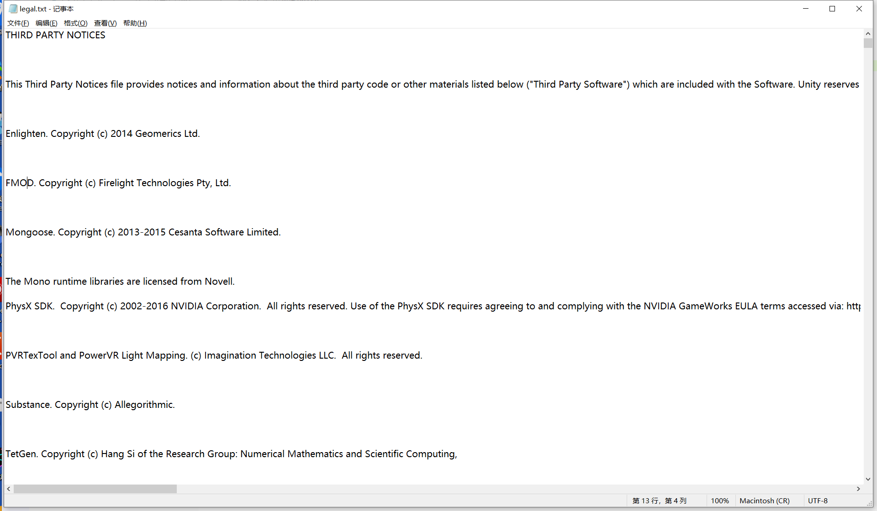This screenshot has width=877, height=511.
Task: Open the 帮助(H) menu
Action: [135, 23]
